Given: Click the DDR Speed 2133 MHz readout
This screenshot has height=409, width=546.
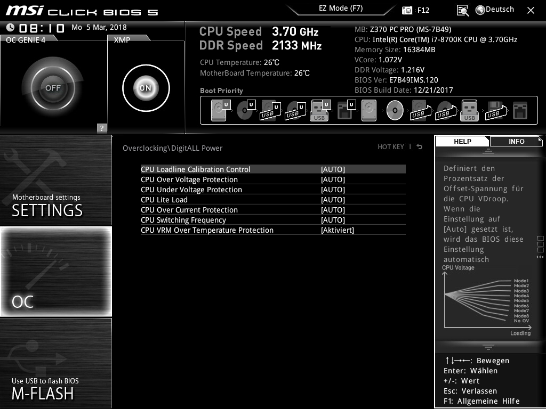Looking at the screenshot, I should (x=260, y=45).
